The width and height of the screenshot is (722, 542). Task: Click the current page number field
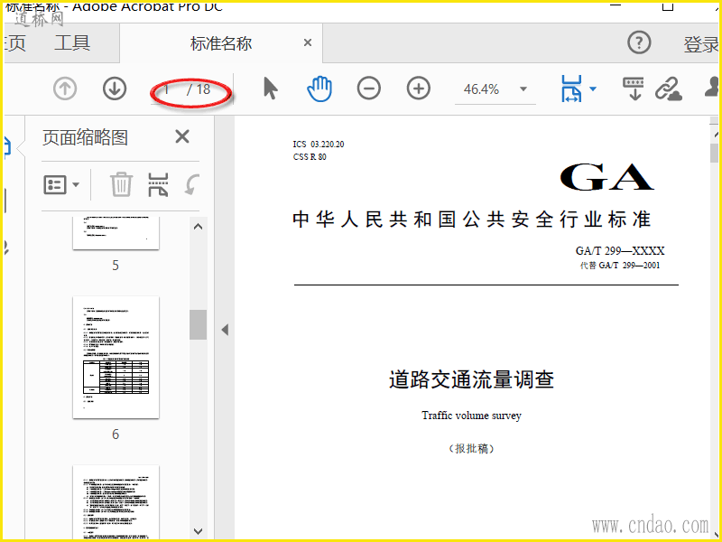pyautogui.click(x=168, y=89)
